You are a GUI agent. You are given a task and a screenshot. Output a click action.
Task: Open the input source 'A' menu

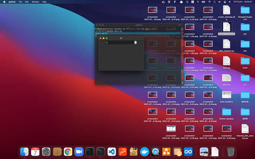[x=193, y=2]
